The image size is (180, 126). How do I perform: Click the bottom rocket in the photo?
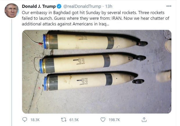(94, 82)
